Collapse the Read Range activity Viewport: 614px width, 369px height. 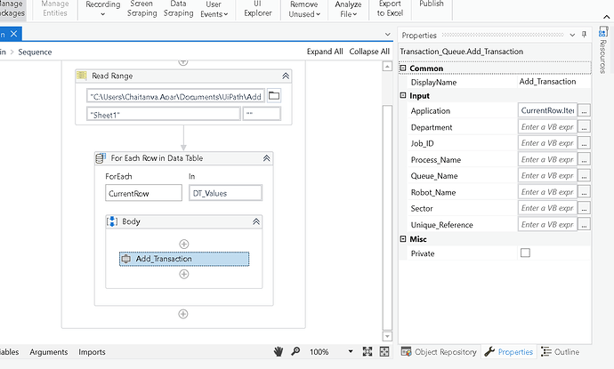point(286,76)
